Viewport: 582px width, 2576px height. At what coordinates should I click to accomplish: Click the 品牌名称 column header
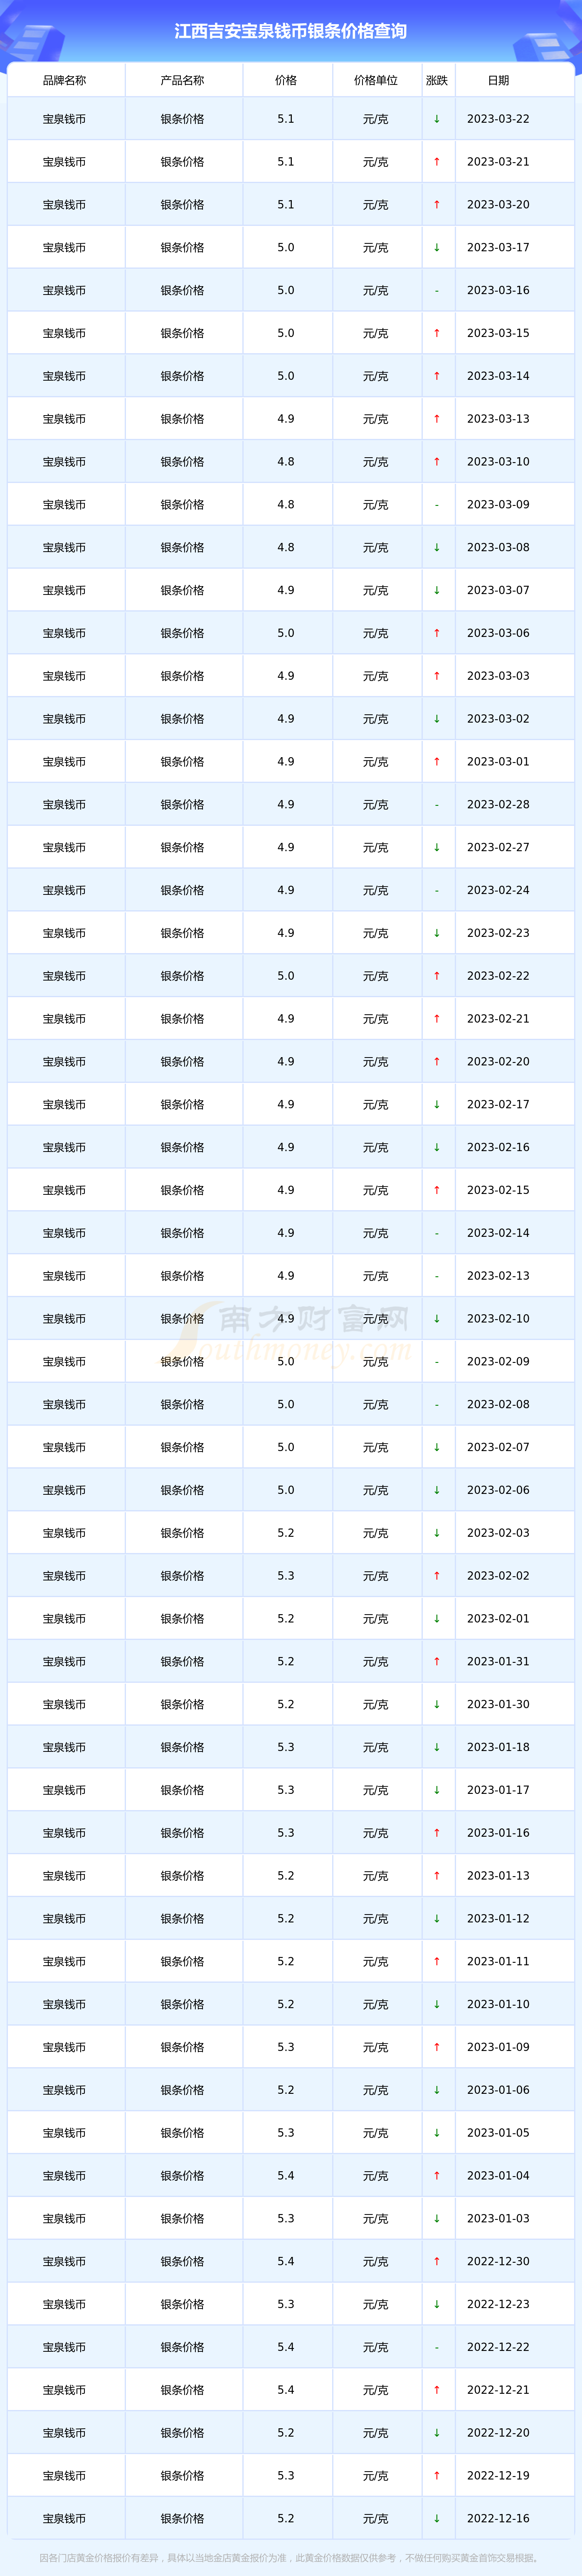pyautogui.click(x=65, y=80)
